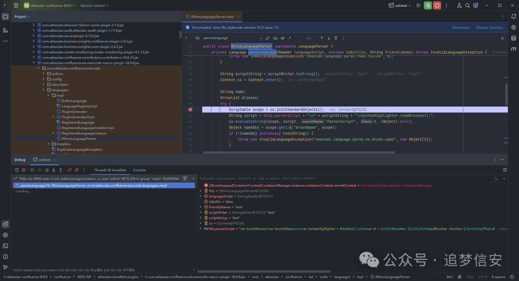
Task: Go to previous search occurrence arrow
Action: point(321,38)
